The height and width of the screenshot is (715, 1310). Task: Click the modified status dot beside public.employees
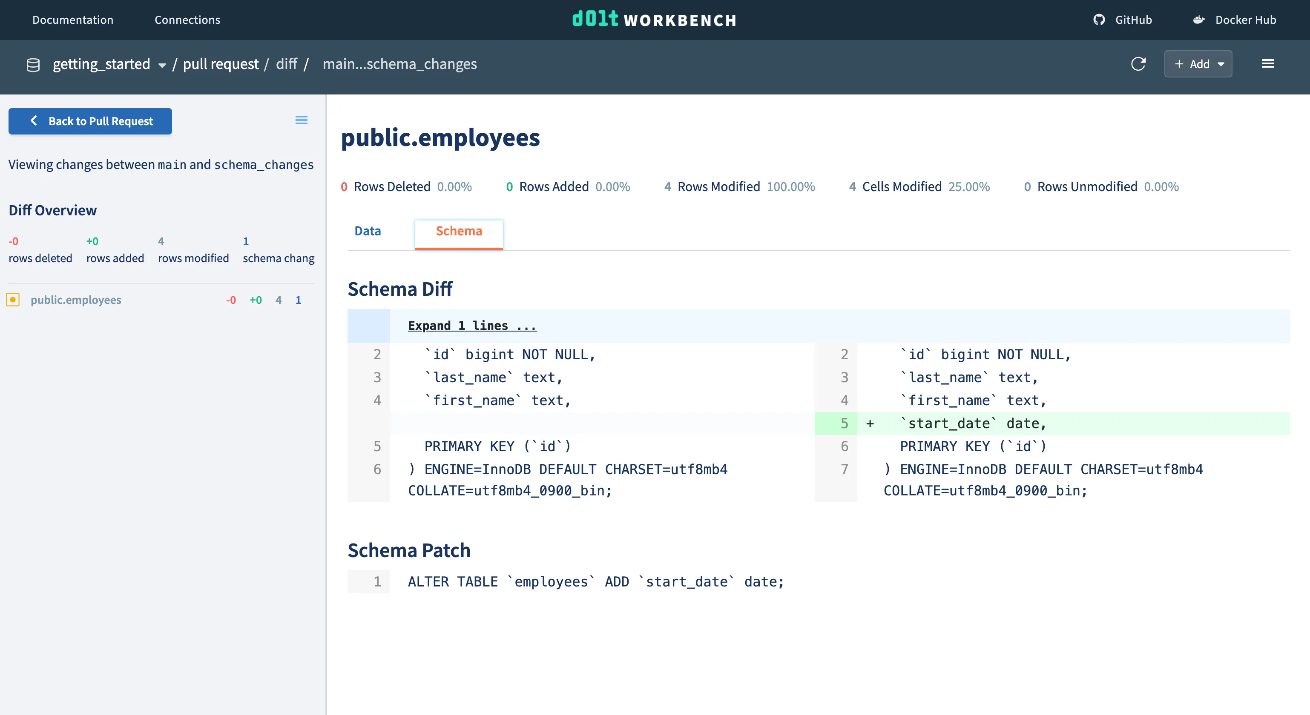(x=13, y=300)
